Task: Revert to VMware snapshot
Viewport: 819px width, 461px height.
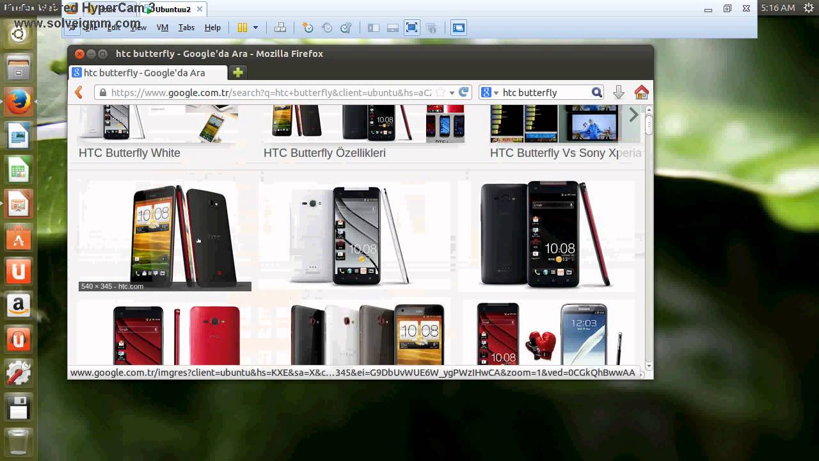Action: pyautogui.click(x=327, y=28)
